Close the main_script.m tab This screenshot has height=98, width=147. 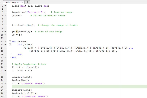[22, 2]
